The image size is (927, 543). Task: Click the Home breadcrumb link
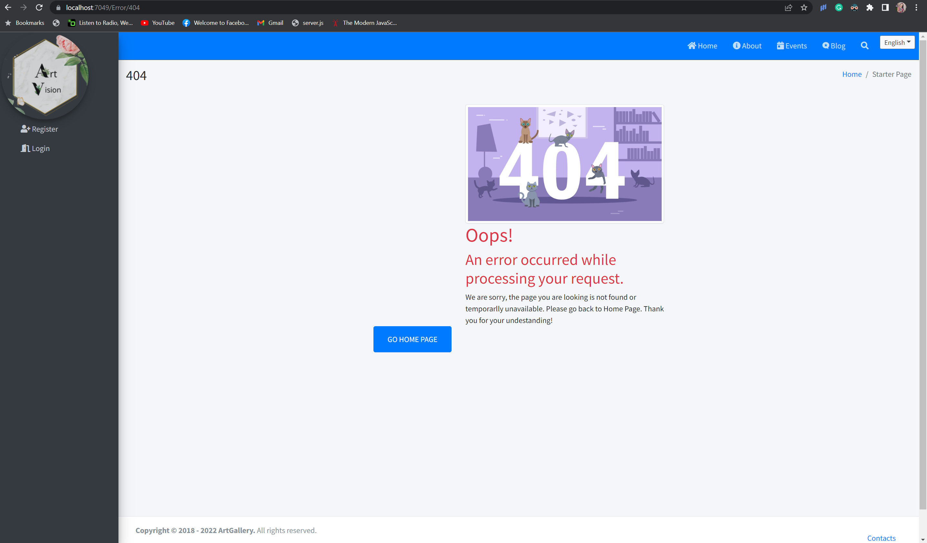tap(851, 74)
